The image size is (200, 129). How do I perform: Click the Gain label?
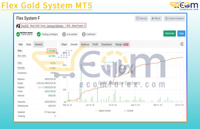(20, 51)
